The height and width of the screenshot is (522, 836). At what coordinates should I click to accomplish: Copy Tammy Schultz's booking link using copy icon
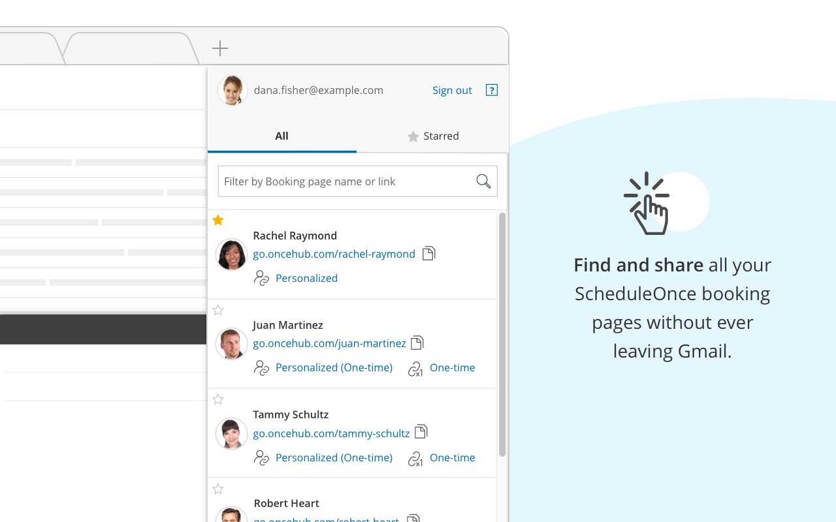(x=421, y=432)
